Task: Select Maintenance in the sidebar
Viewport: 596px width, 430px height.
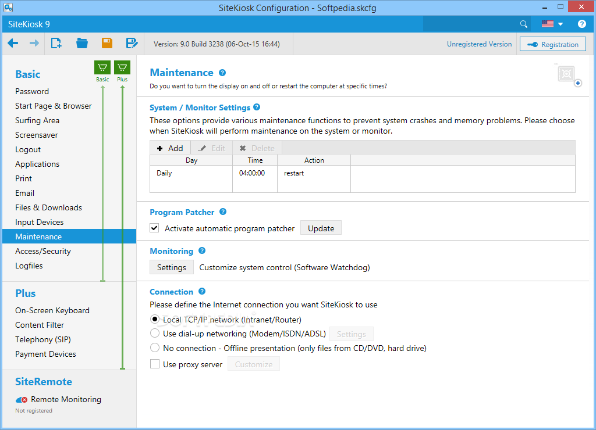Action: click(x=69, y=236)
